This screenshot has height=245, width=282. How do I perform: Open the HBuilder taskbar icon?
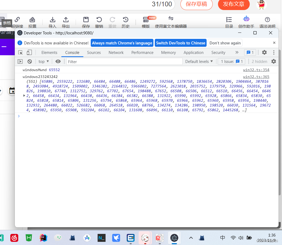[29, 238]
